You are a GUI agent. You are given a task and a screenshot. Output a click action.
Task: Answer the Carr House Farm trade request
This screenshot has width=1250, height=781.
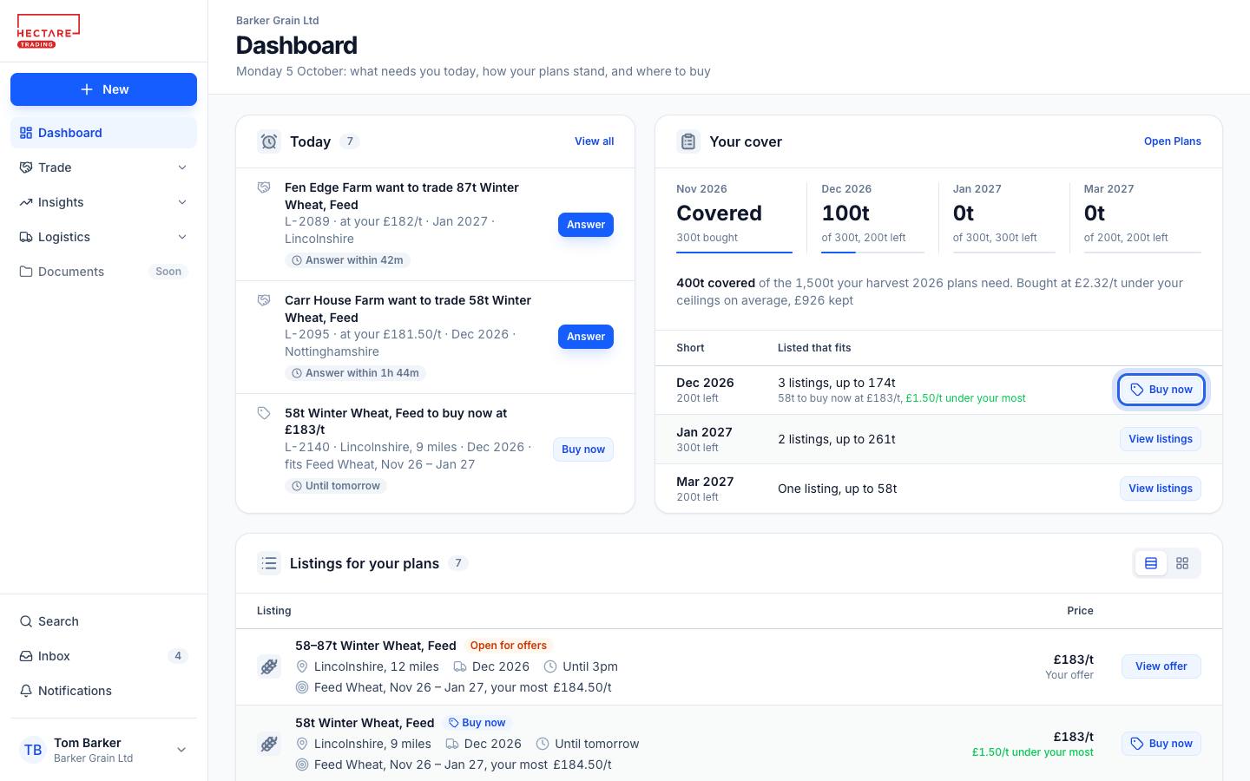586,337
